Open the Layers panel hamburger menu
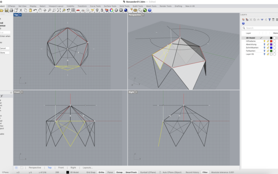This screenshot has width=278, height=174. click(x=277, y=20)
